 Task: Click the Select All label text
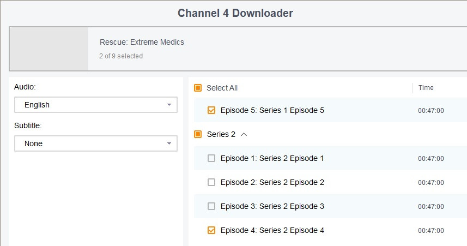coord(222,88)
